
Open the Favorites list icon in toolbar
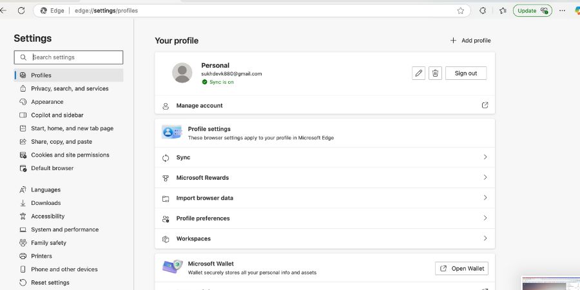pos(503,10)
